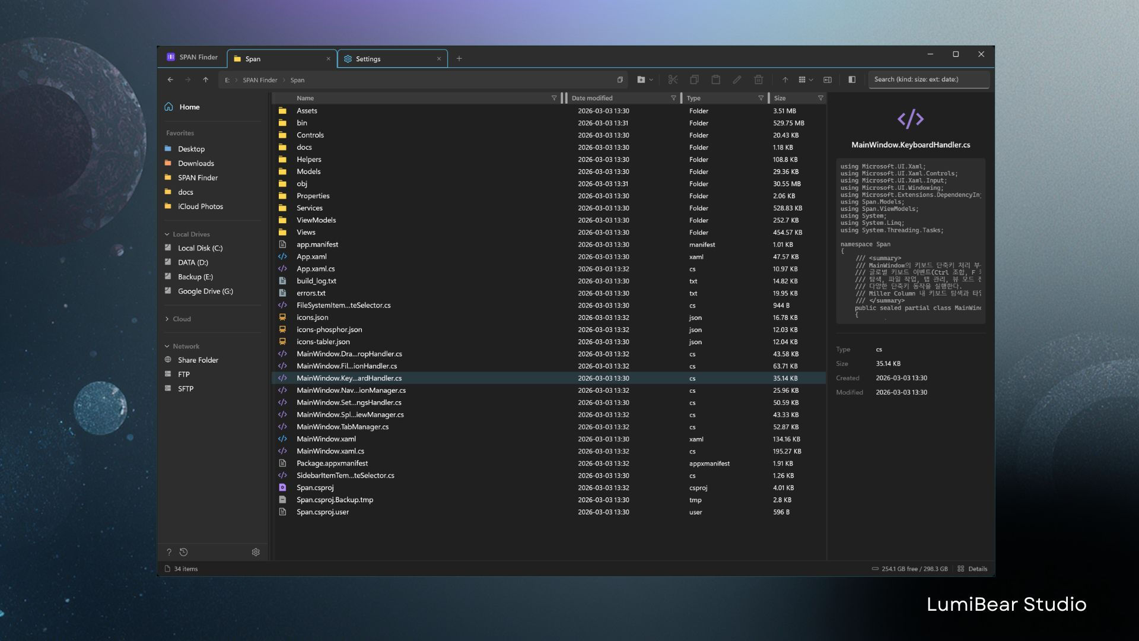The height and width of the screenshot is (641, 1139).
Task: Select the Copy icon in the toolbar
Action: (x=694, y=79)
